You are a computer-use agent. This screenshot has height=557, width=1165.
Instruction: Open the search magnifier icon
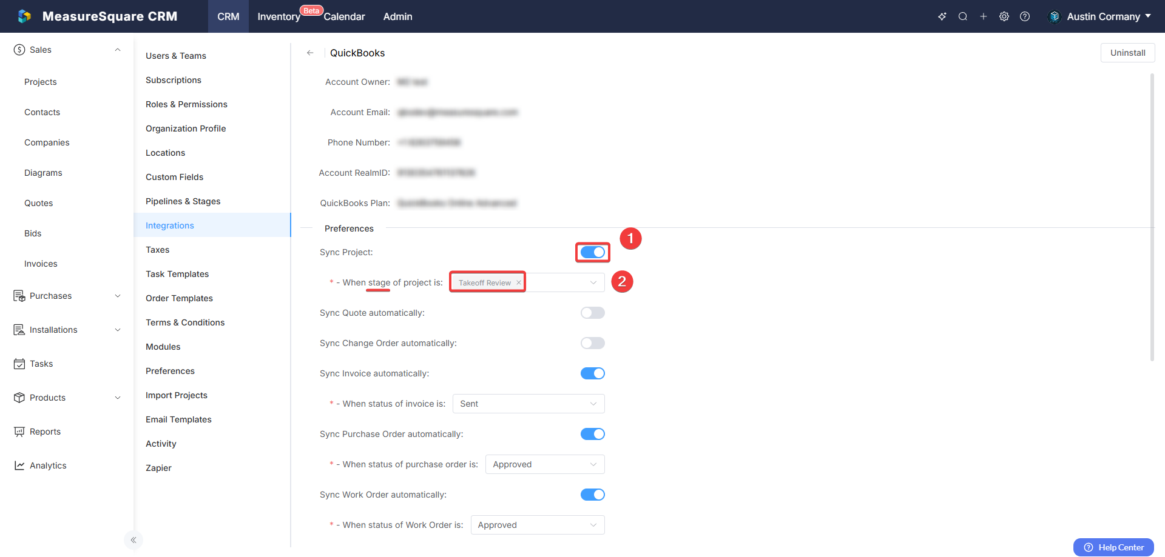[963, 16]
